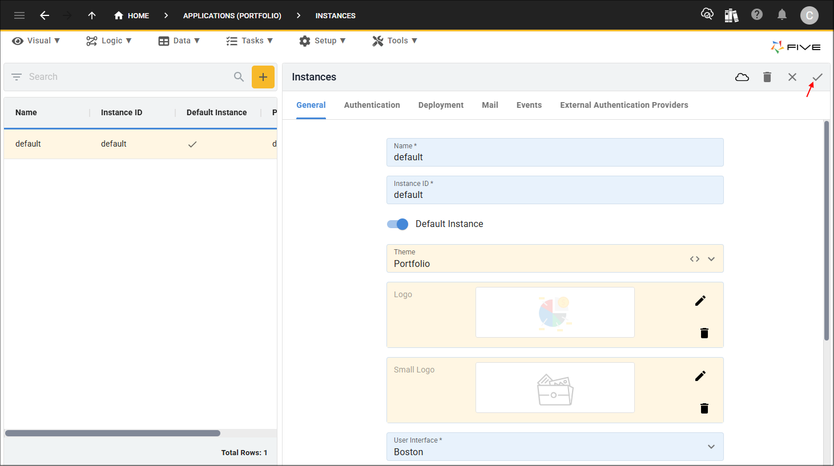Click the cloud deploy icon in Instances header
834x466 pixels.
point(742,77)
